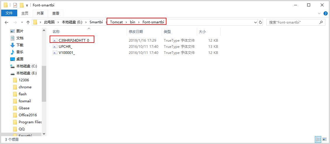This screenshot has width=330, height=144.
Task: Open 图片 in the navigation pane
Action: point(20,31)
